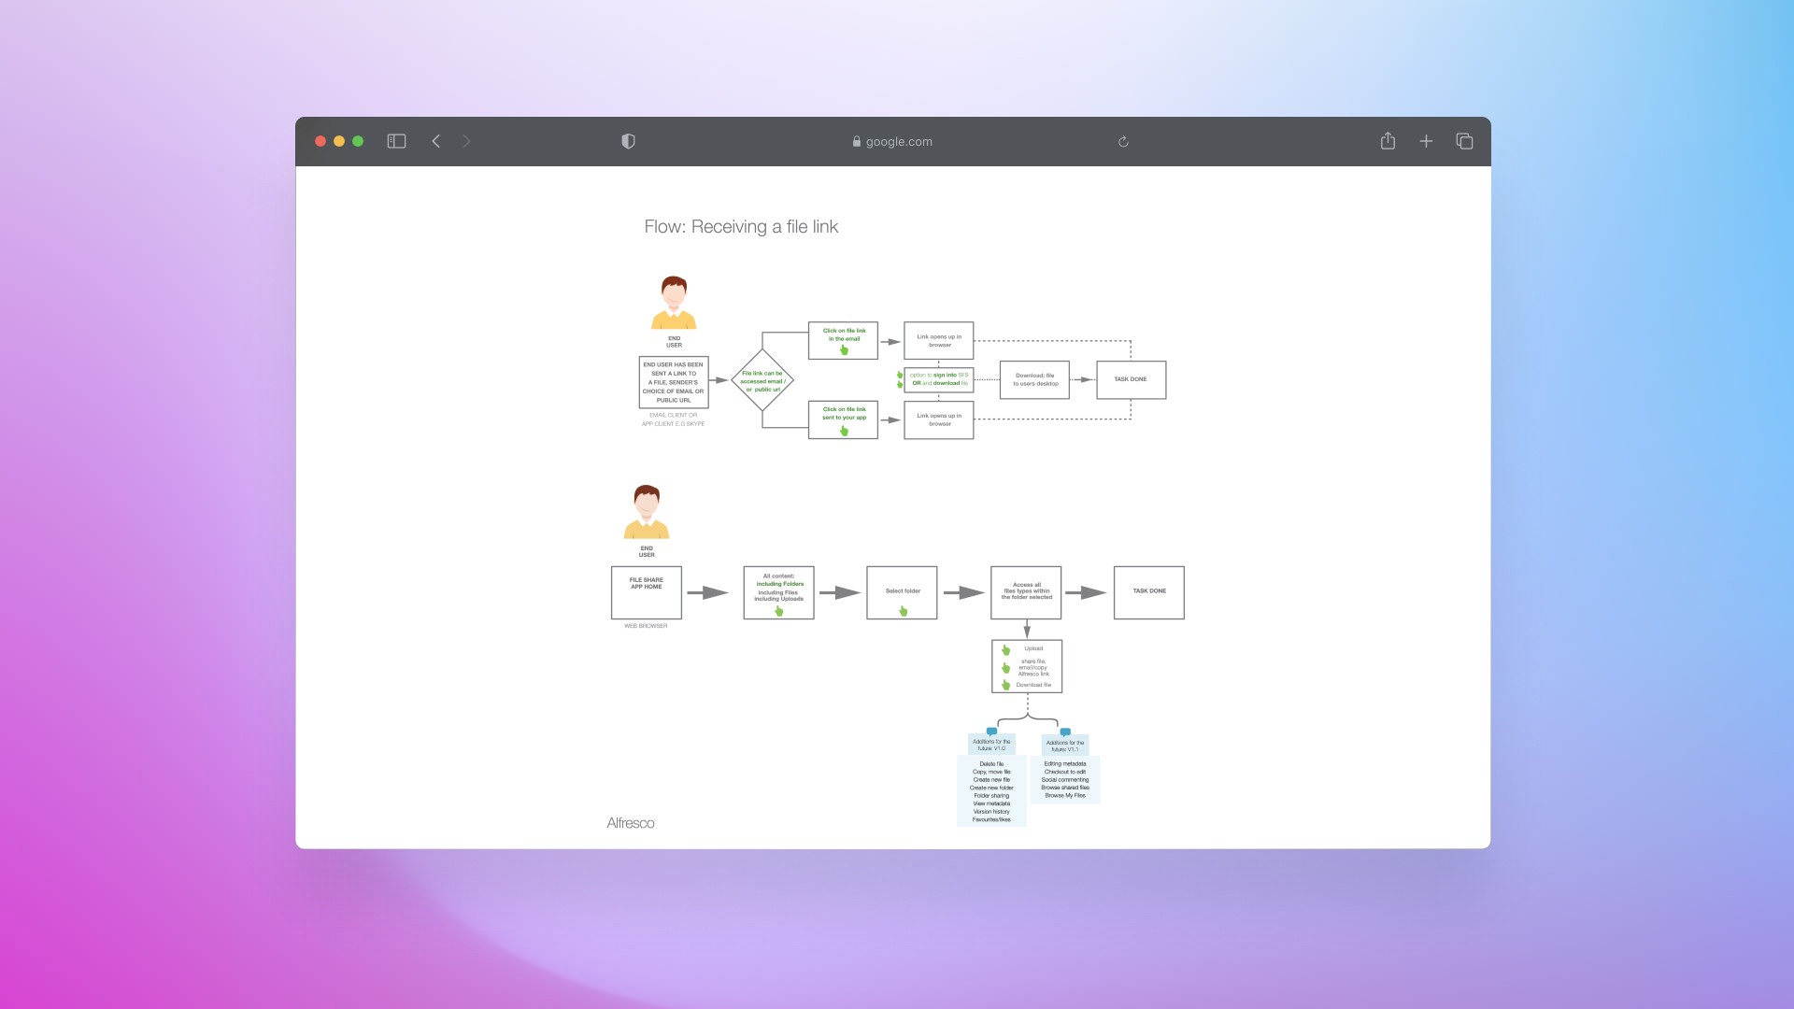Open the Share menu icon
This screenshot has height=1009, width=1794.
[1388, 141]
